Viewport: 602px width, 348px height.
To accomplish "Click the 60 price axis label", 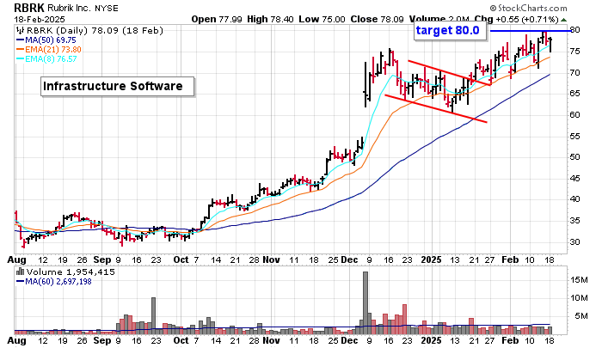I will click(x=574, y=115).
